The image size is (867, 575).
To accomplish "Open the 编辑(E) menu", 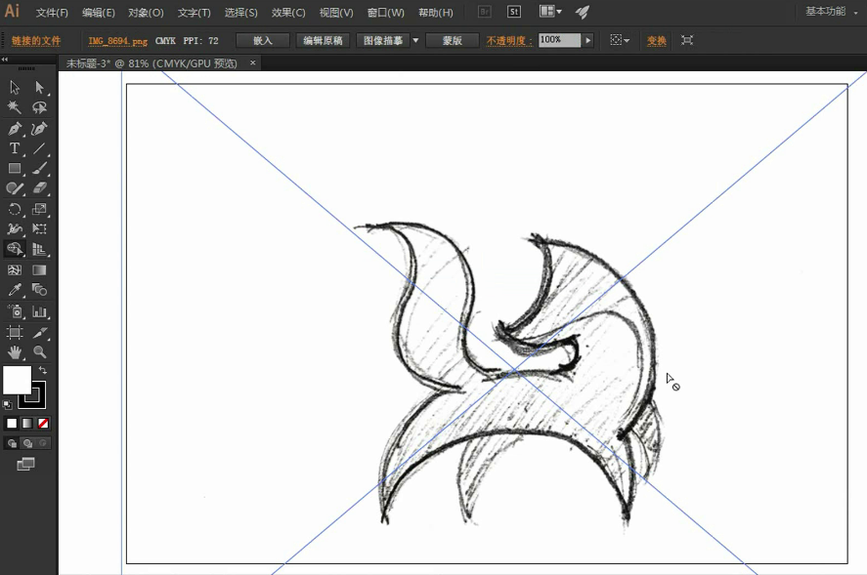I will (99, 12).
